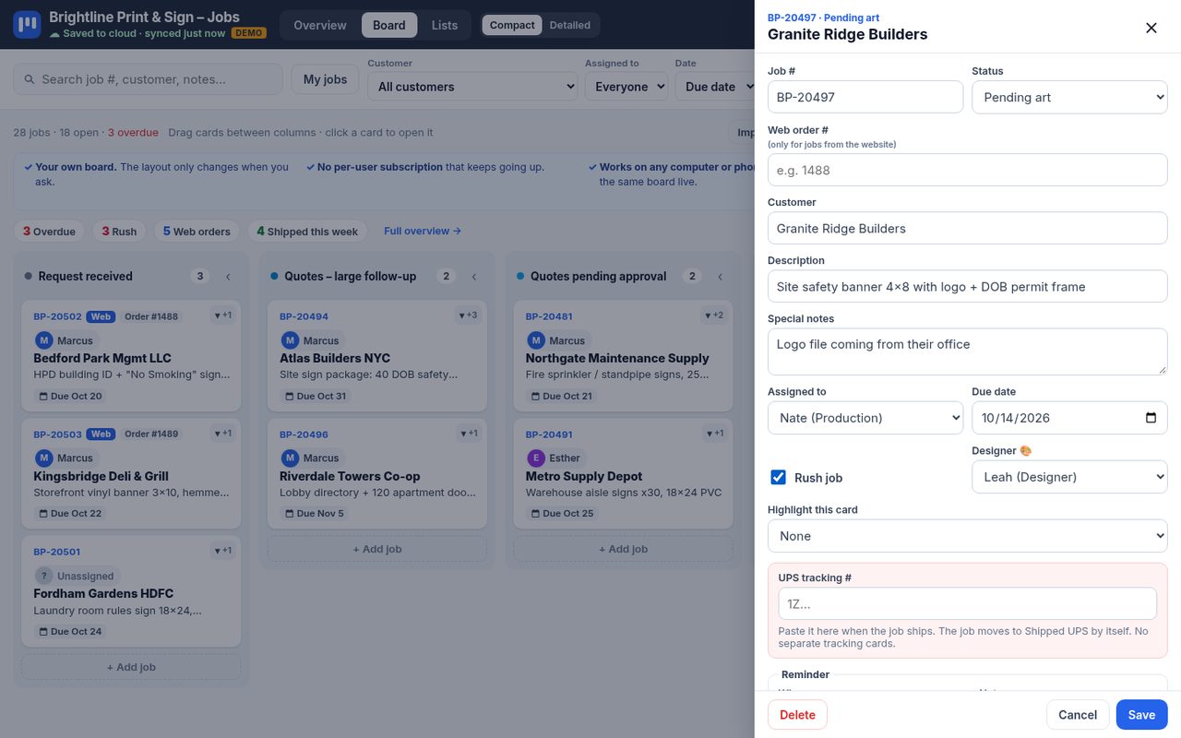Click the search magnifier icon
The height and width of the screenshot is (738, 1181).
click(30, 79)
